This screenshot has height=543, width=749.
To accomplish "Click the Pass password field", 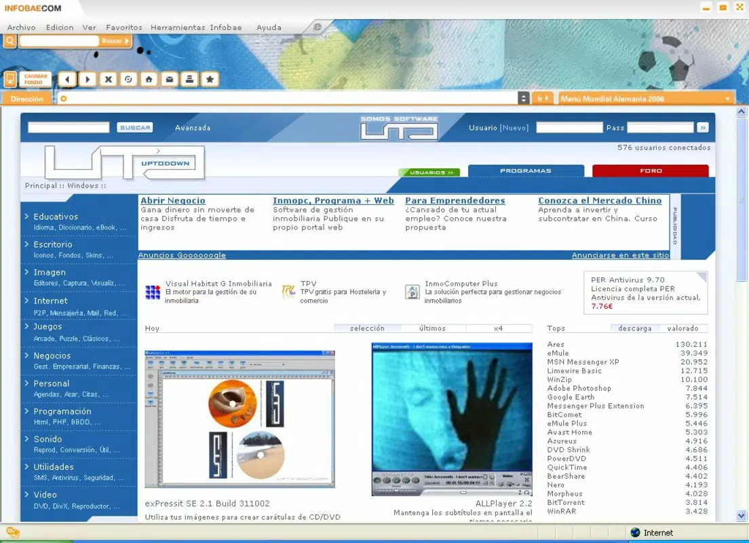I will [x=660, y=127].
